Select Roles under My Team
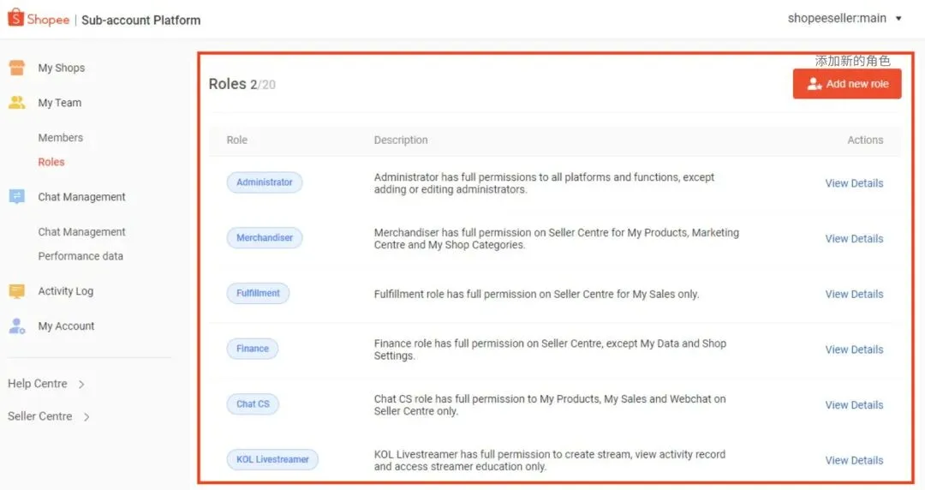 51,162
